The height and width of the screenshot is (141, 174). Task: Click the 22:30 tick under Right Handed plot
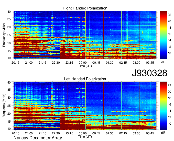(56, 63)
